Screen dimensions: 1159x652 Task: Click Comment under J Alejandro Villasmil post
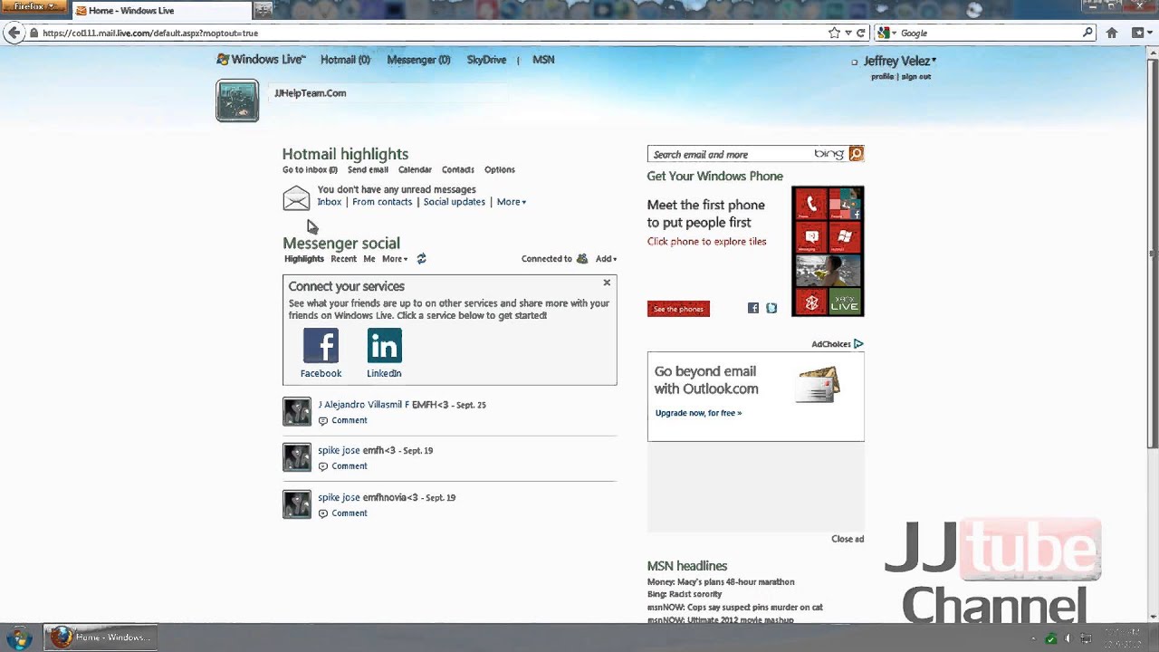350,420
